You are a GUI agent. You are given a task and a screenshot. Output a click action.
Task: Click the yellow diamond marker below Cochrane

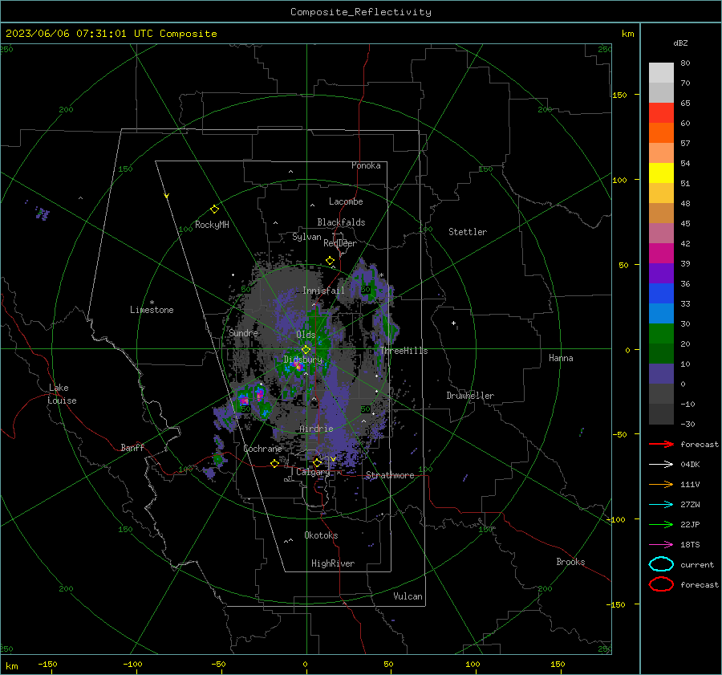click(274, 464)
